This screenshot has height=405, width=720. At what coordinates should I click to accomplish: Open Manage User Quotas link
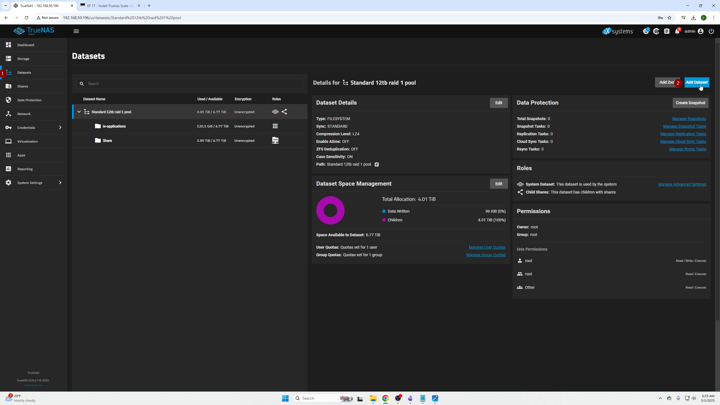pos(487,247)
